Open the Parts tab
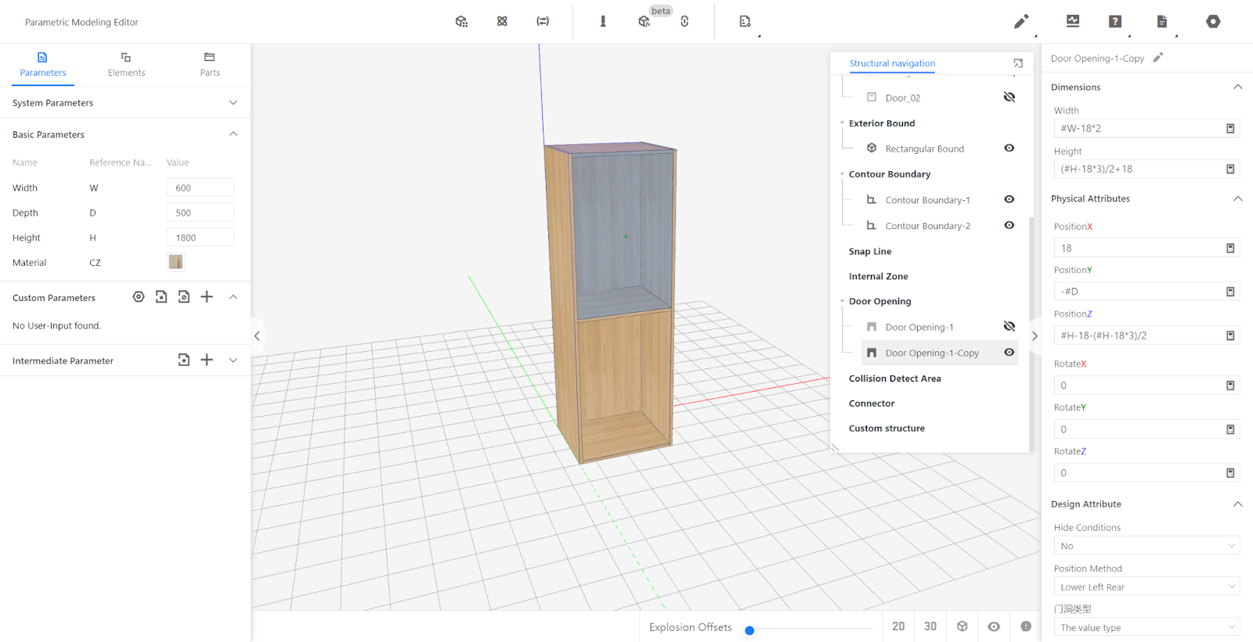The height and width of the screenshot is (642, 1253). pos(209,64)
